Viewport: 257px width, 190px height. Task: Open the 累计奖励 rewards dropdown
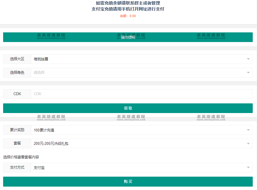[142, 130]
